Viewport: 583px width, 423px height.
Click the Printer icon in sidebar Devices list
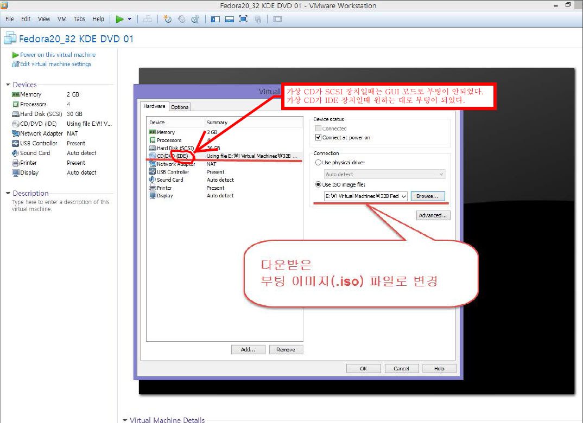[15, 163]
